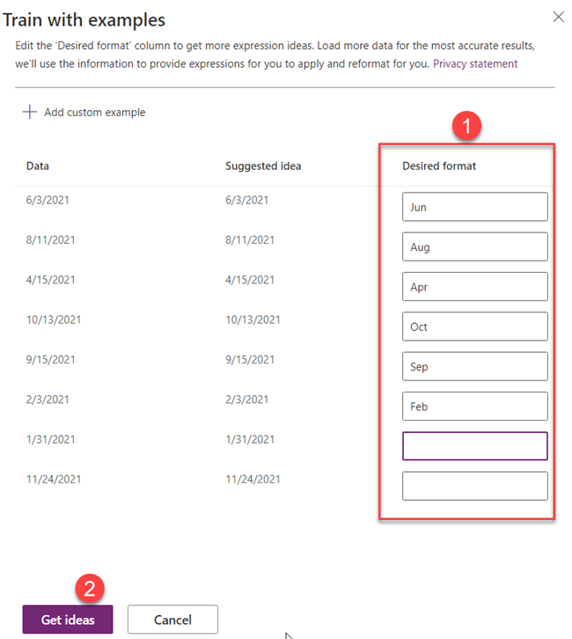Viewport: 572px width, 639px height.
Task: Click Add custom example
Action: (x=94, y=113)
